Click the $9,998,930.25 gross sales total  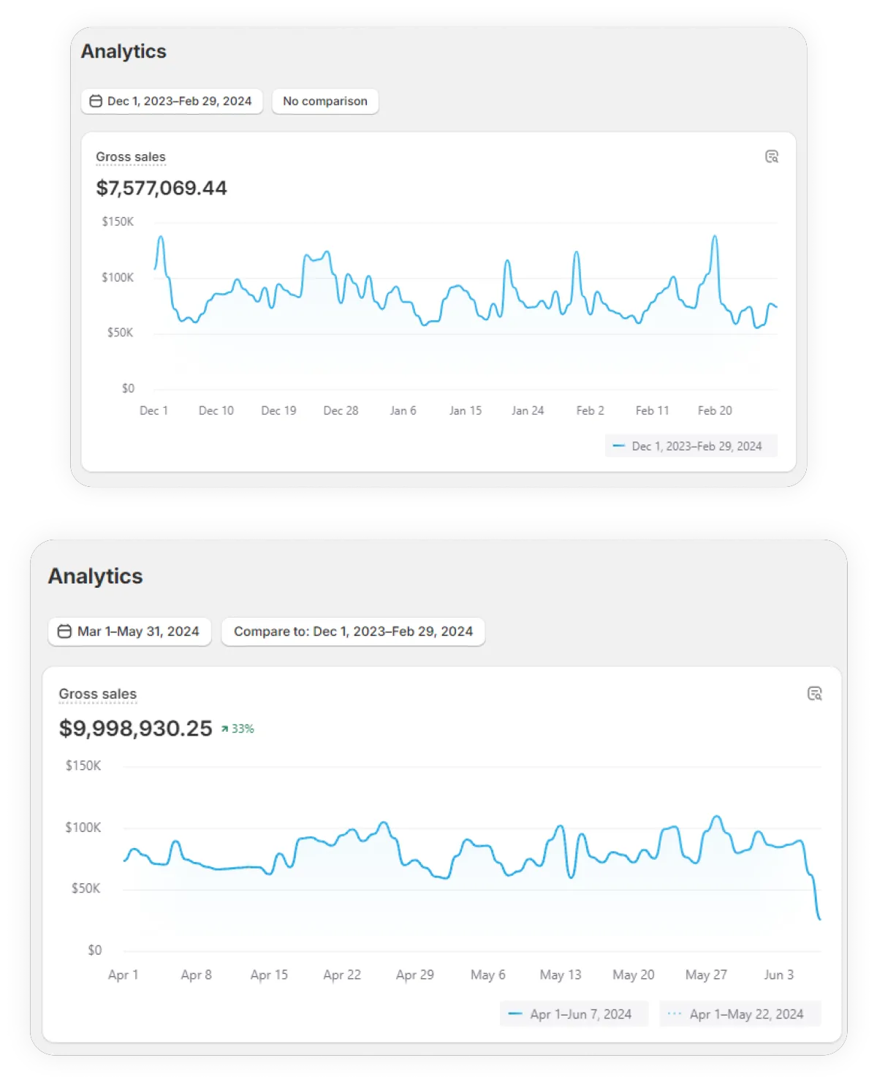coord(136,728)
